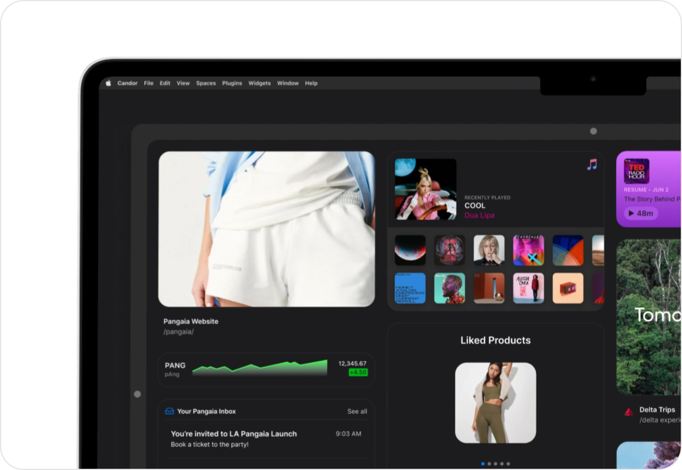Select the dark circular ornate album cover
The image size is (682, 470).
(450, 250)
